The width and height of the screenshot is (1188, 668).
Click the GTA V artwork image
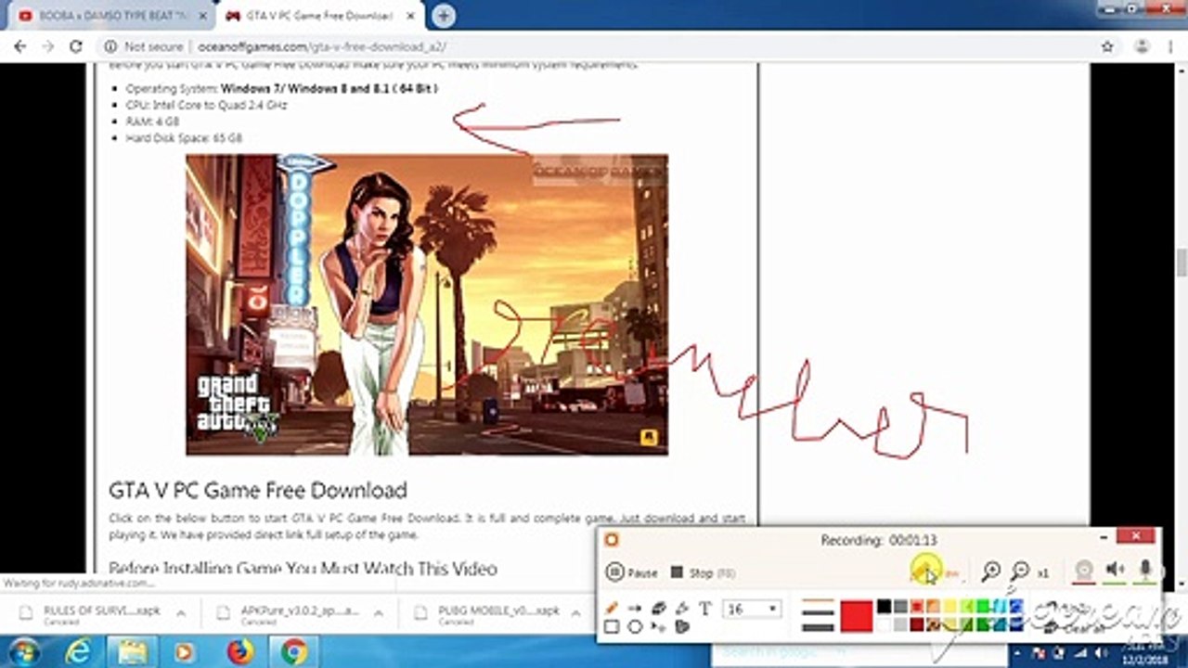(427, 304)
